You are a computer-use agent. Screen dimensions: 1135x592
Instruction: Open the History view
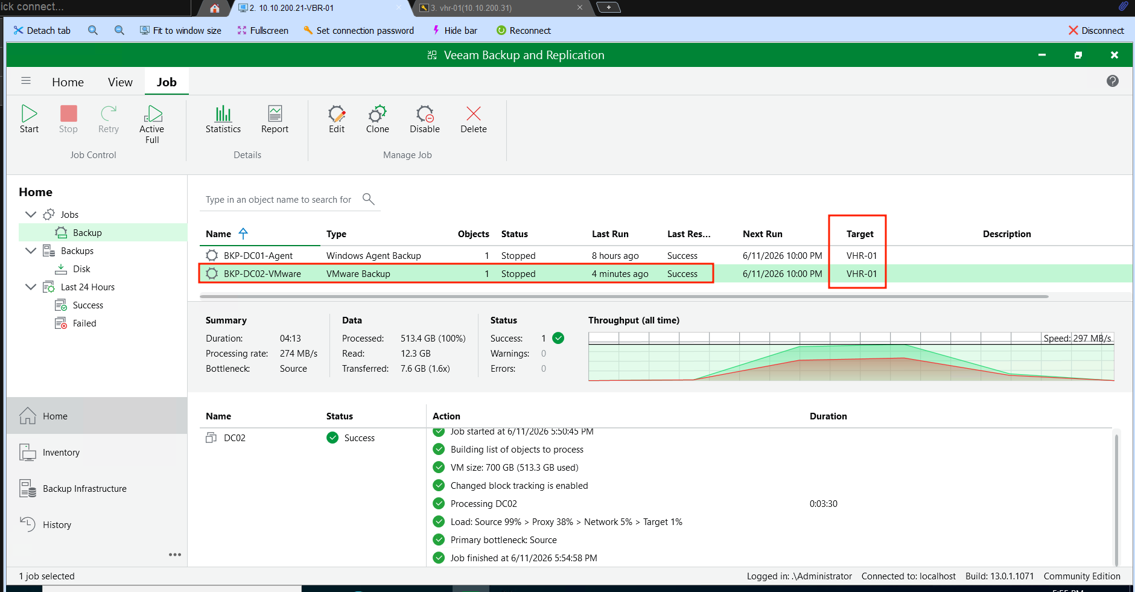[97, 524]
